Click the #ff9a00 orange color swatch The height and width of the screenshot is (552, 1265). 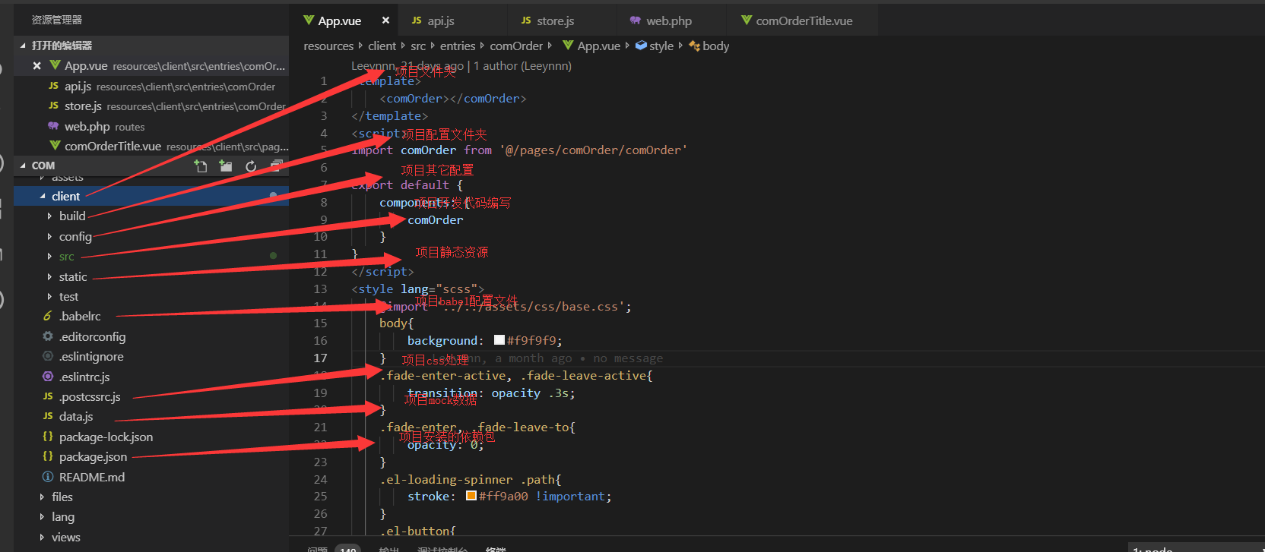tap(471, 496)
